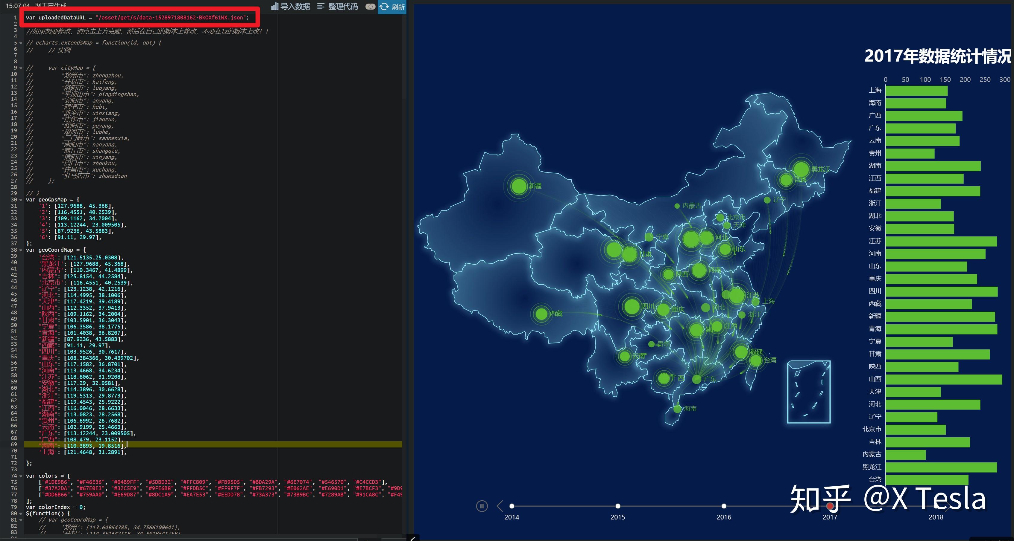Click the 浙江 scatter point on the map

[742, 315]
